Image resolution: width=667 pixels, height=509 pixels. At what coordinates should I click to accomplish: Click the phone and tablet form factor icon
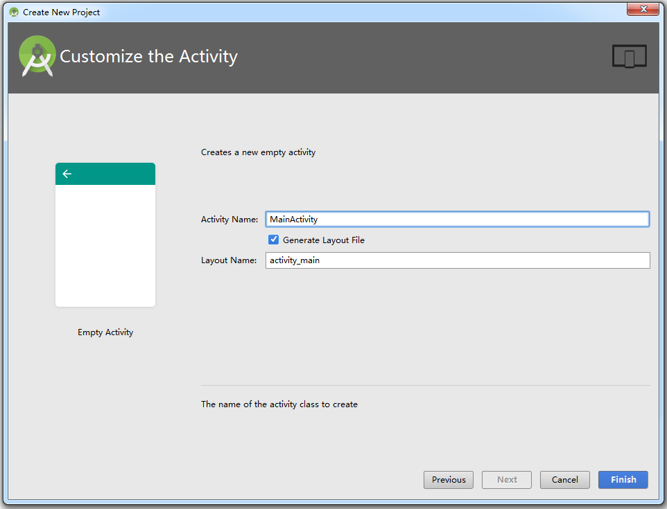(629, 56)
